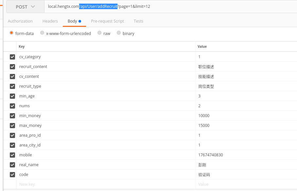Select the Body tab
Image resolution: width=297 pixels, height=191 pixels.
pos(74,21)
